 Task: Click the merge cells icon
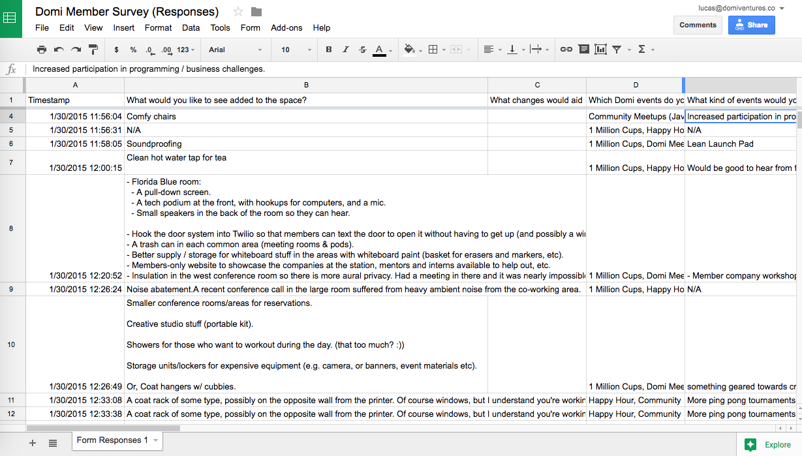456,50
